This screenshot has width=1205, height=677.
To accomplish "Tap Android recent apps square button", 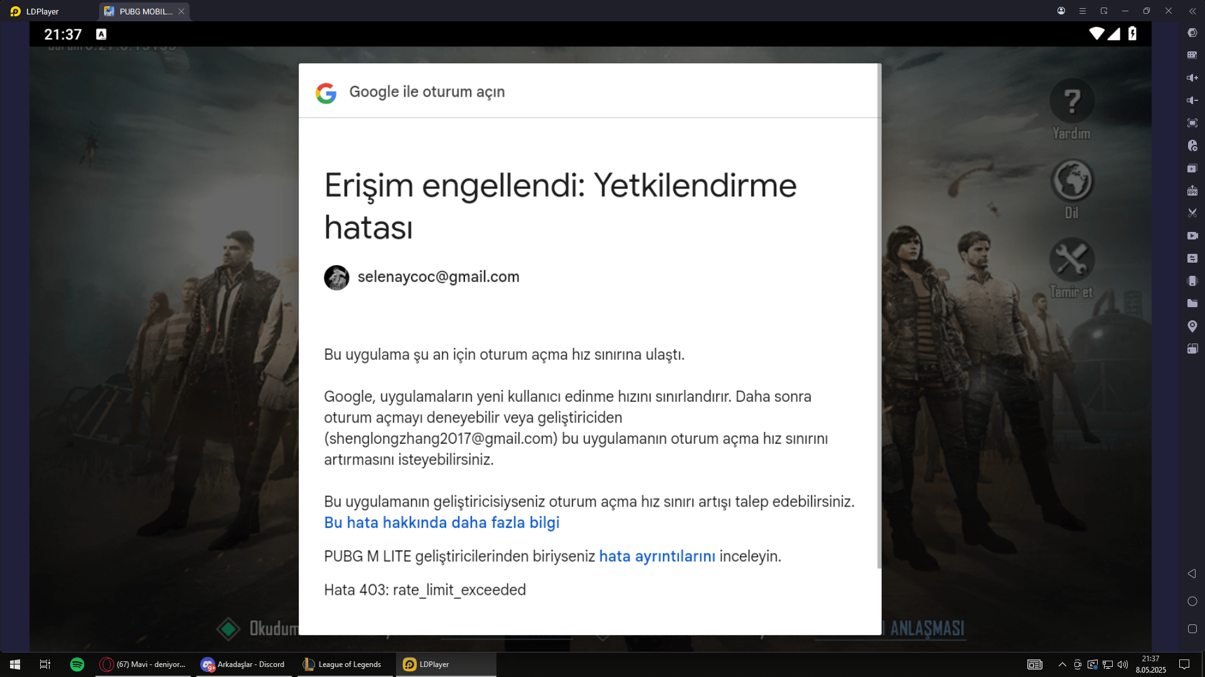I will point(1192,629).
